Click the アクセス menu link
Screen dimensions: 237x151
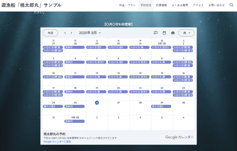(x=198, y=5)
